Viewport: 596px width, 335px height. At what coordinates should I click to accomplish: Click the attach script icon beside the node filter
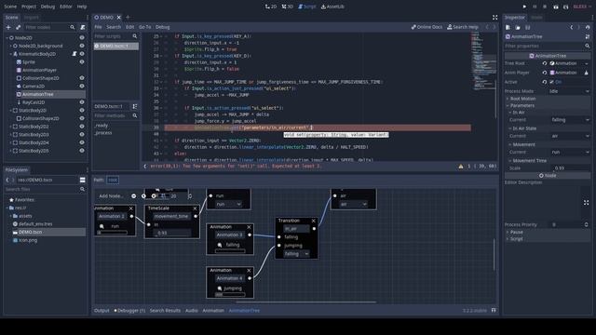[x=83, y=27]
